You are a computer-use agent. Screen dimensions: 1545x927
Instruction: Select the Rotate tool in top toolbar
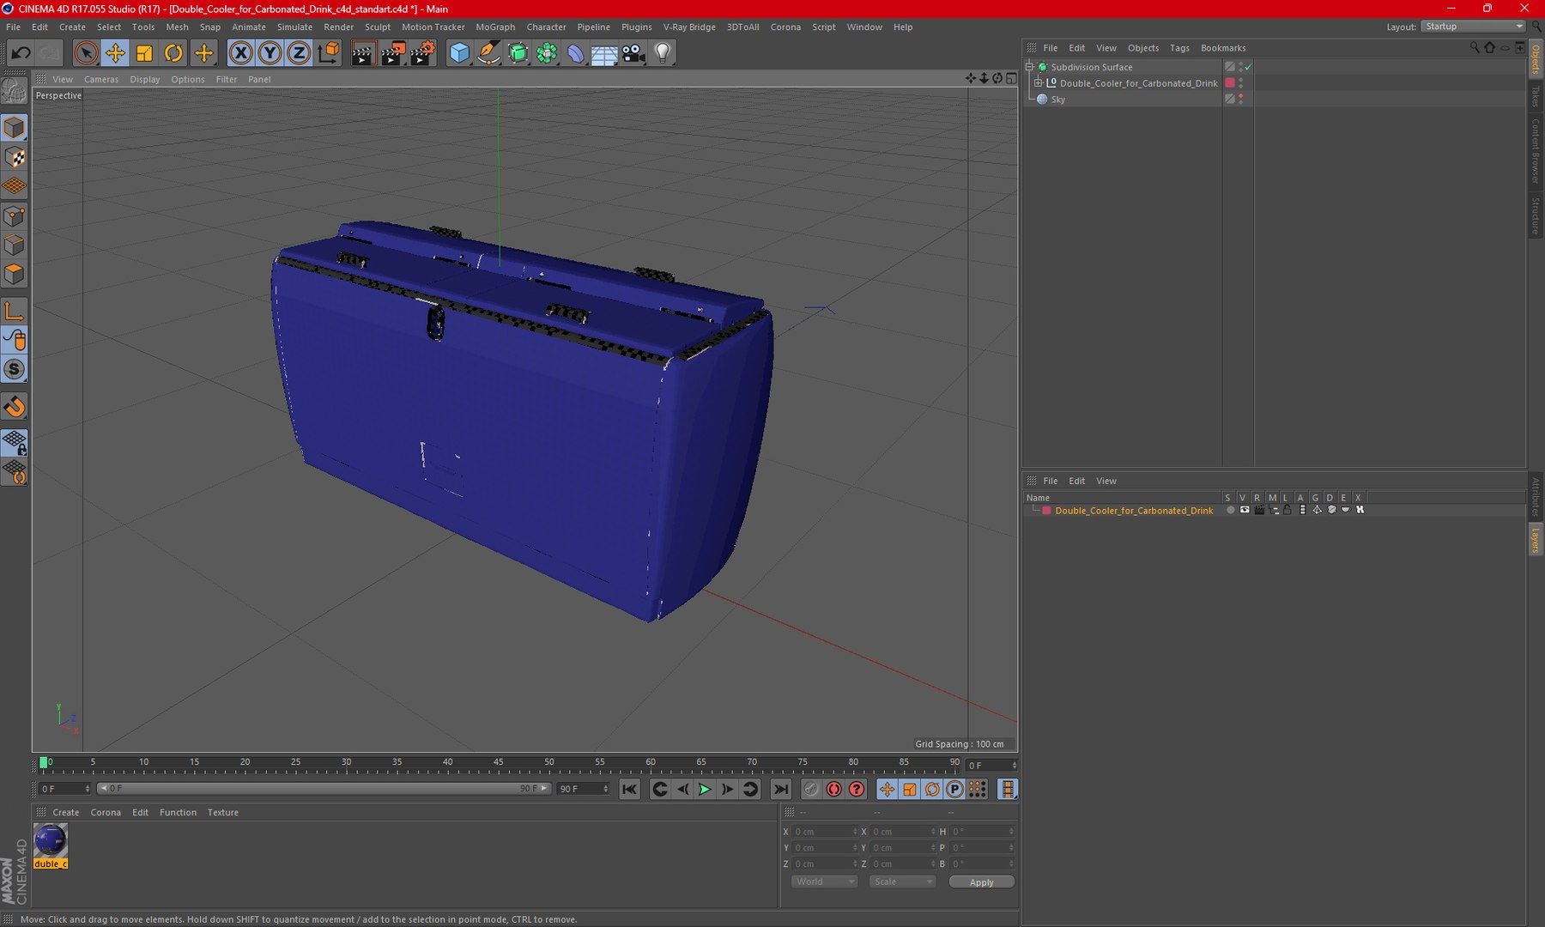pyautogui.click(x=173, y=53)
